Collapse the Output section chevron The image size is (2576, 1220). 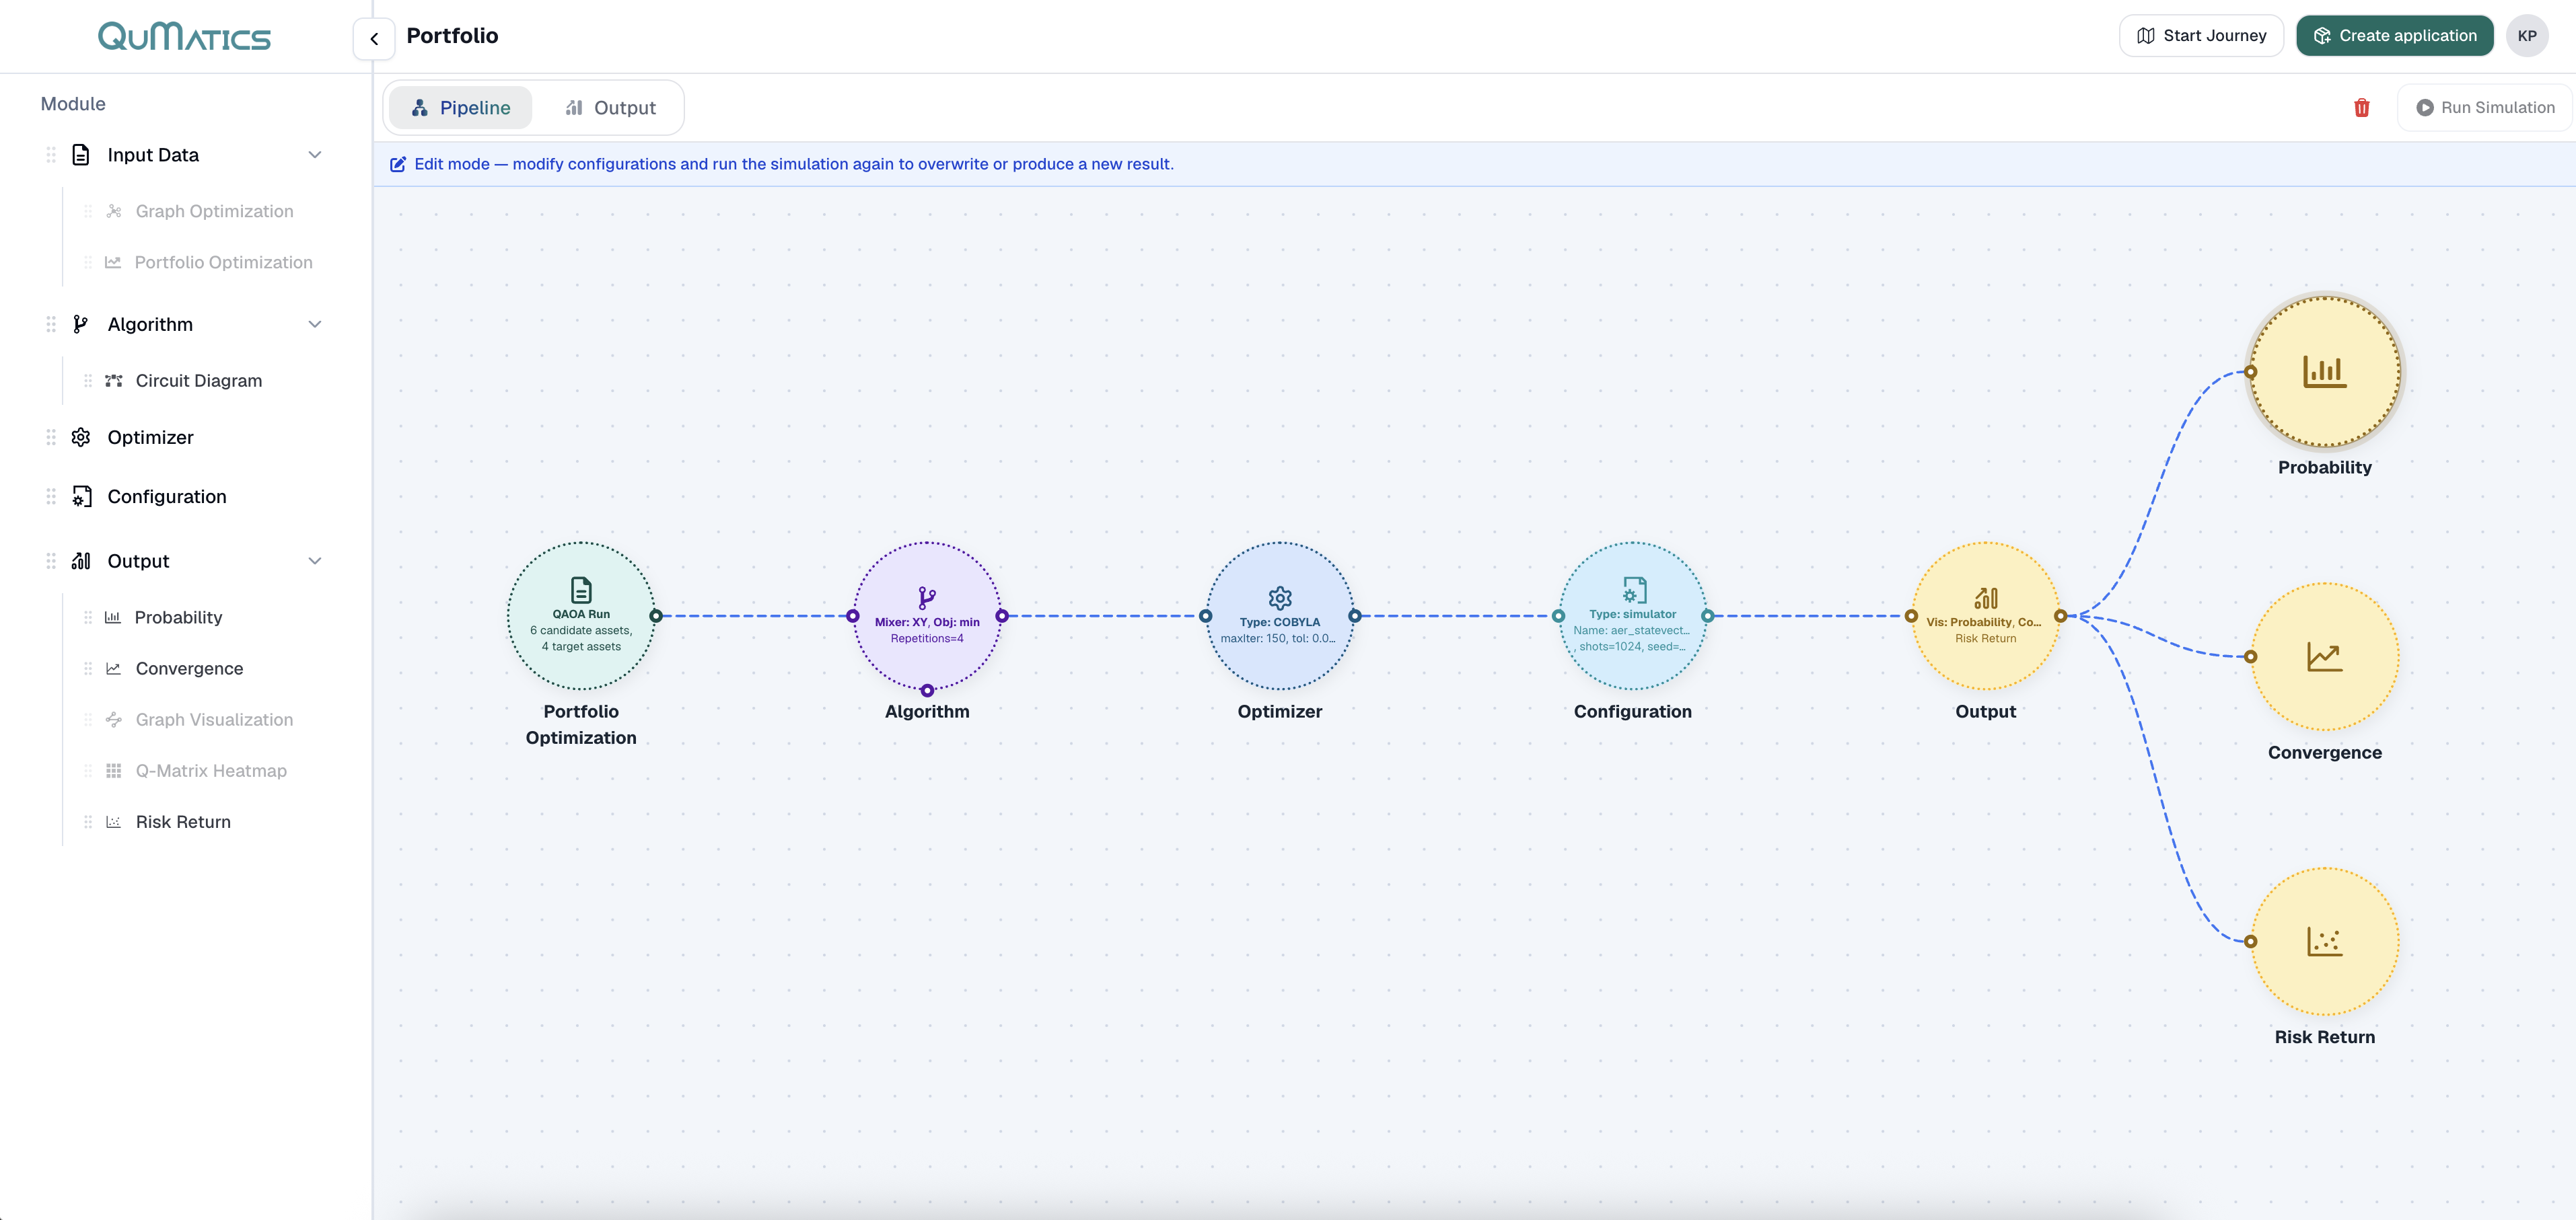click(x=315, y=562)
